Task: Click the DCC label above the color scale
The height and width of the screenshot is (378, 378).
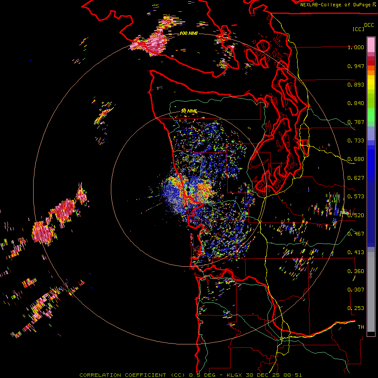Action: [x=369, y=25]
